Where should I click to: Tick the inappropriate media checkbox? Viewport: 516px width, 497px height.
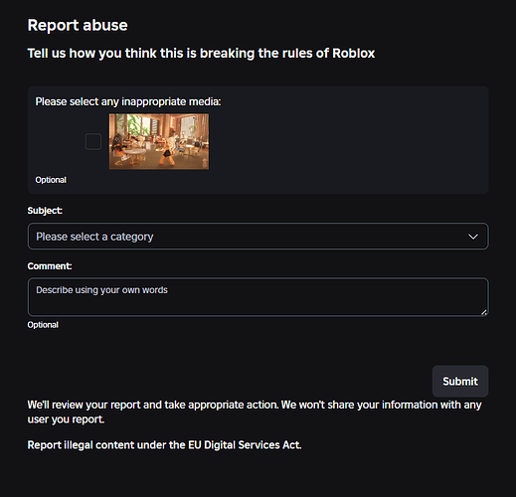click(x=93, y=141)
